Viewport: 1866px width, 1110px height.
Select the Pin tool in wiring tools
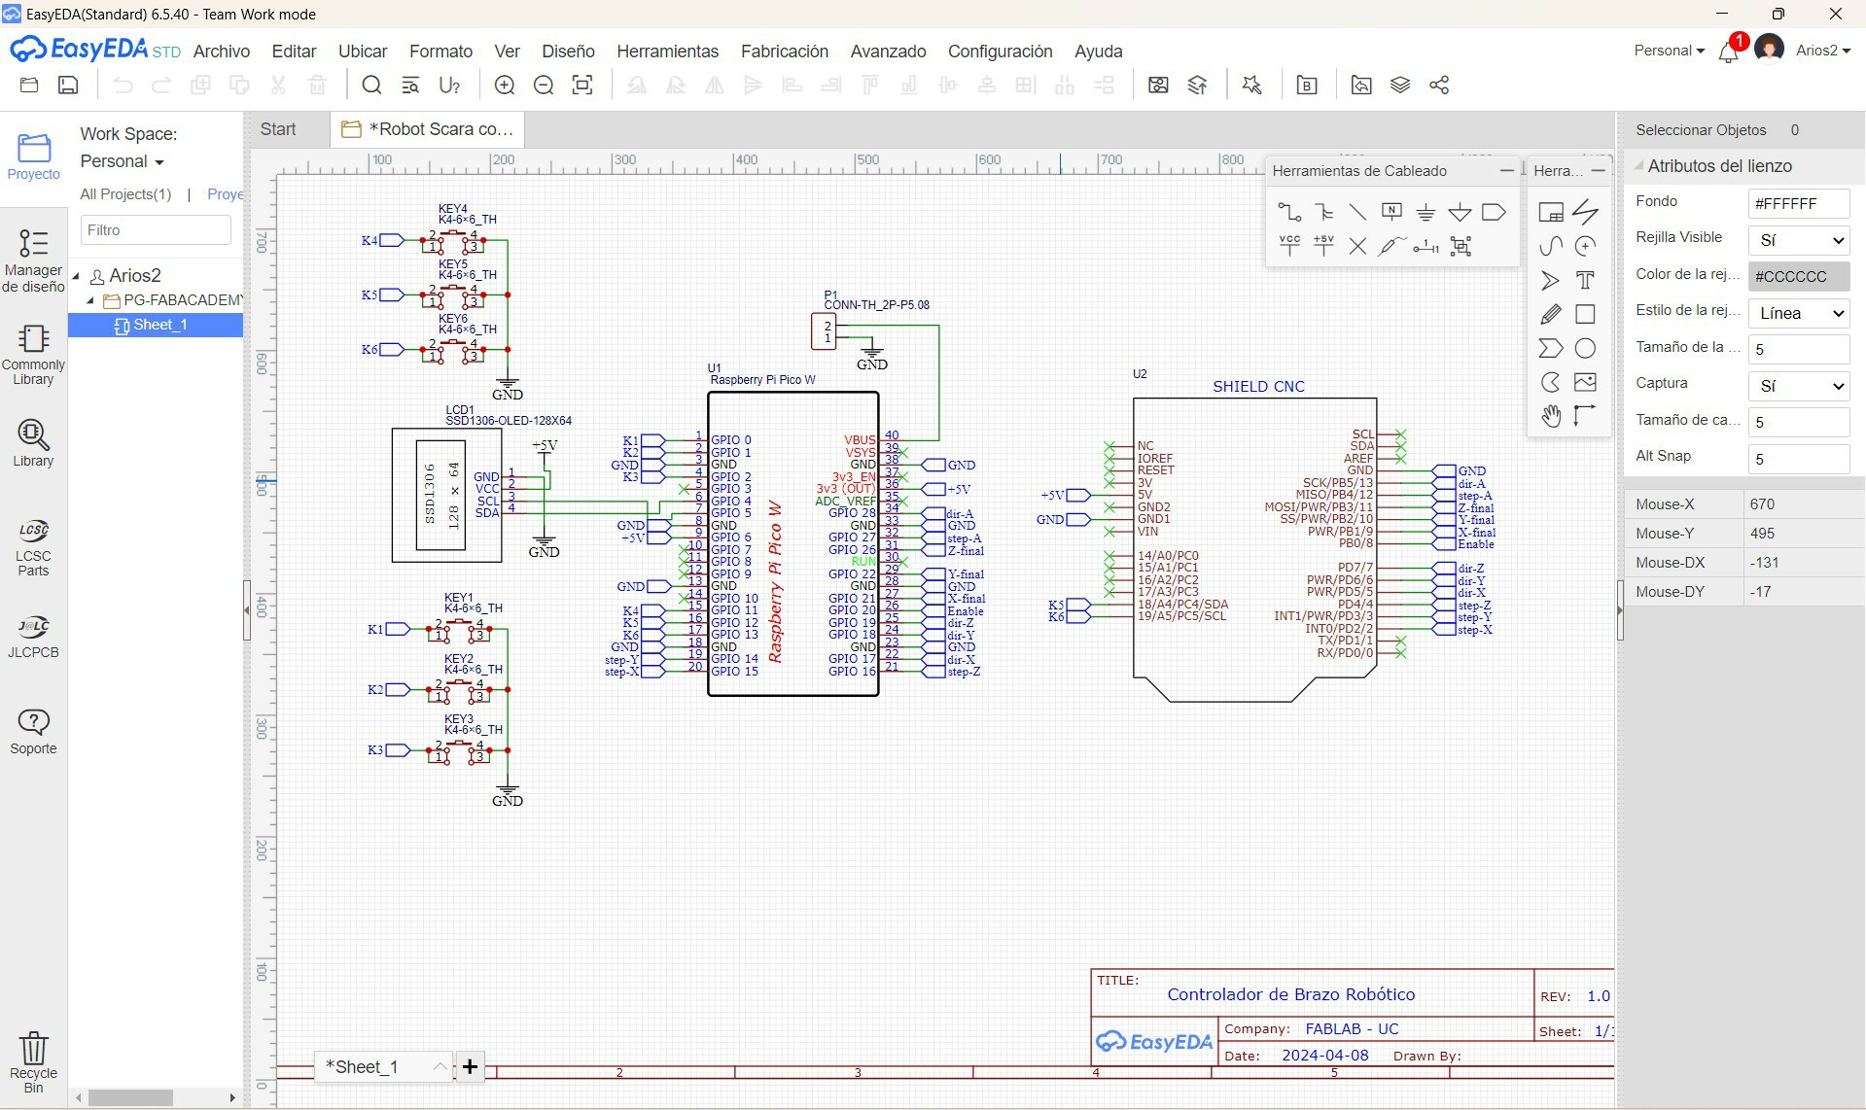tap(1426, 246)
